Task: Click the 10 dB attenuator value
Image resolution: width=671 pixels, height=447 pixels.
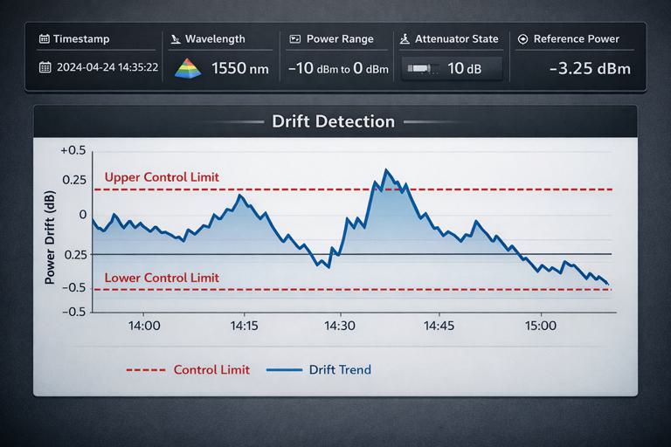Action: [x=464, y=68]
